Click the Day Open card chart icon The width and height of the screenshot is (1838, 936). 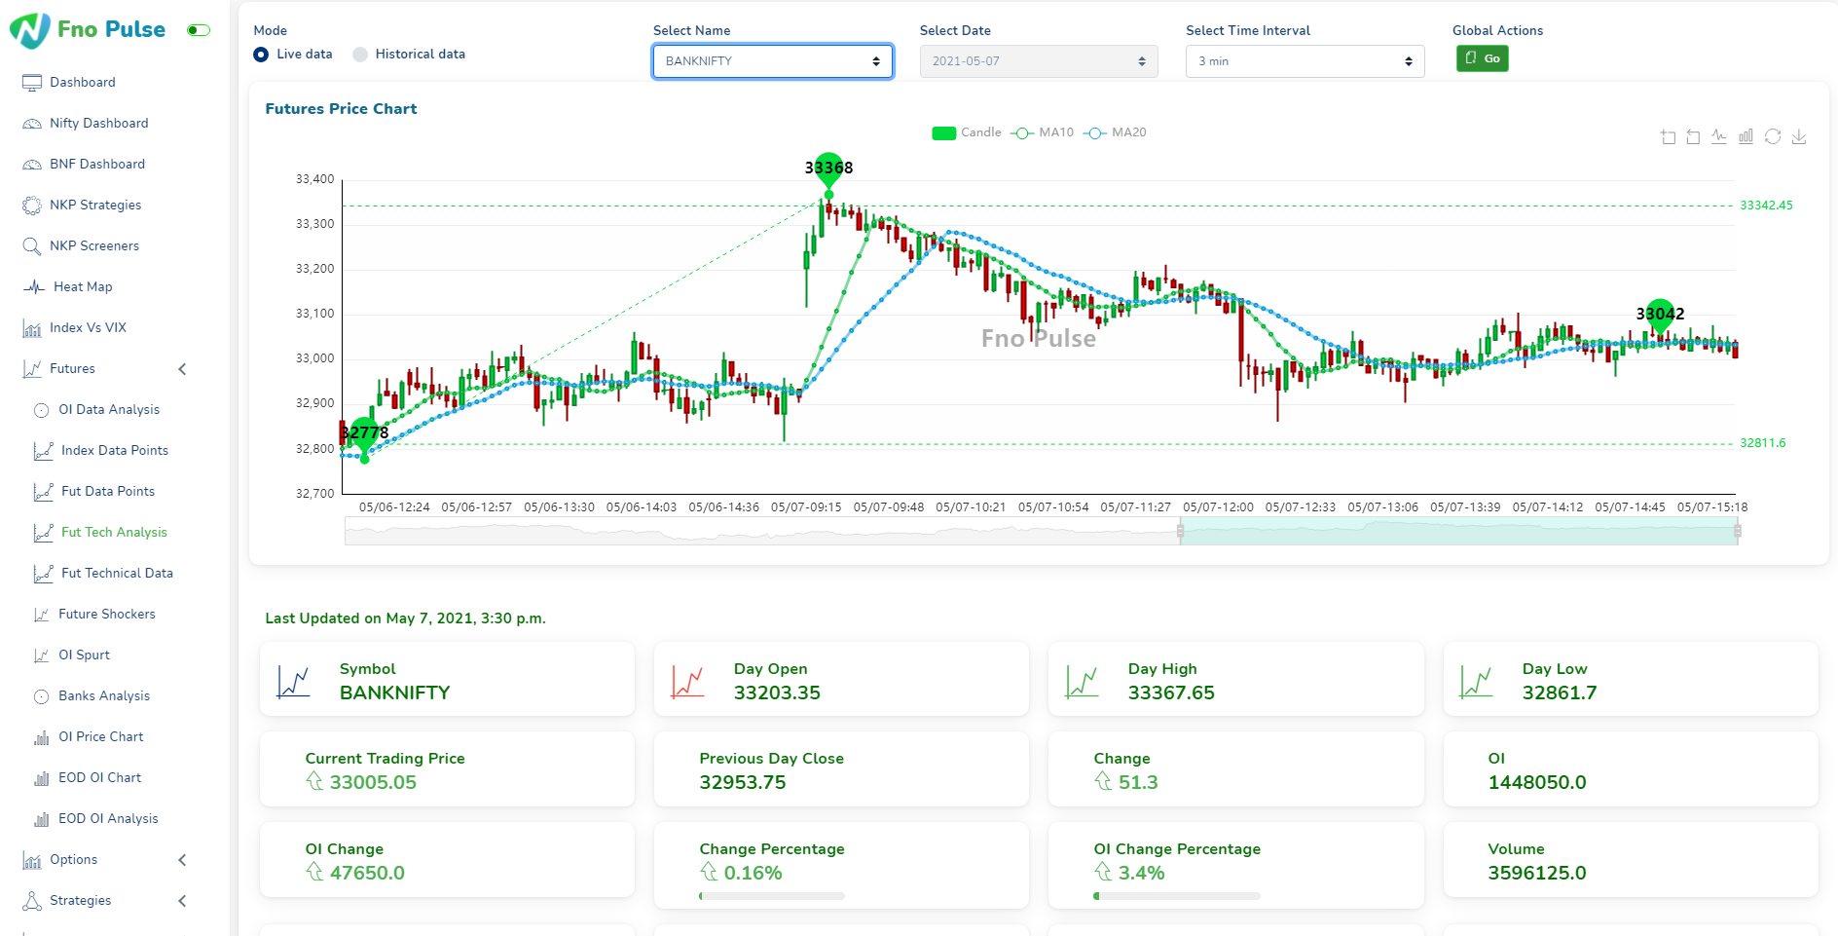click(x=688, y=682)
